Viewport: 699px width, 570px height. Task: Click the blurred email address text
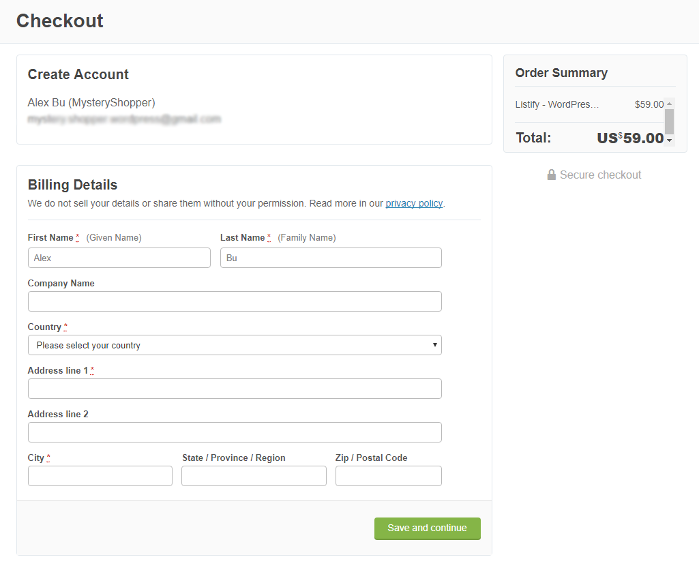[124, 119]
